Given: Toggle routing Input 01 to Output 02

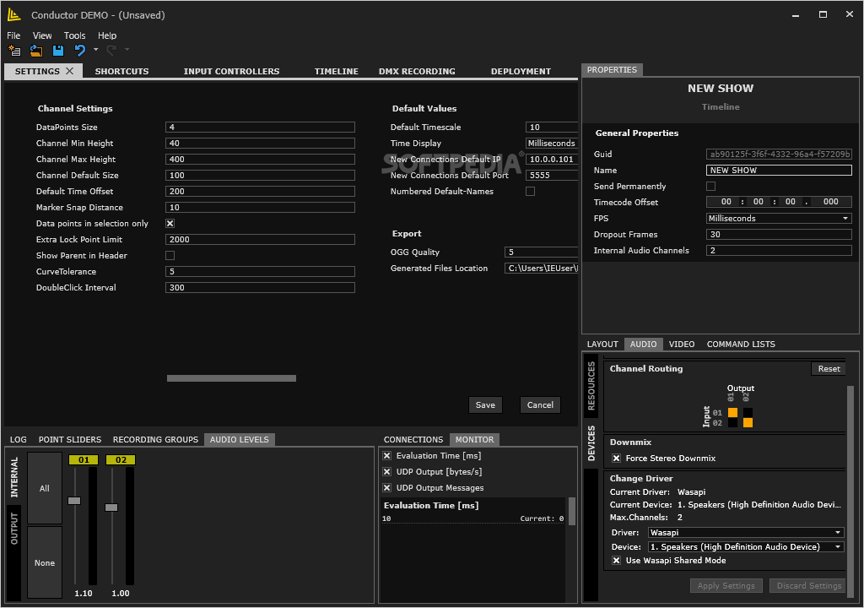Looking at the screenshot, I should 748,413.
